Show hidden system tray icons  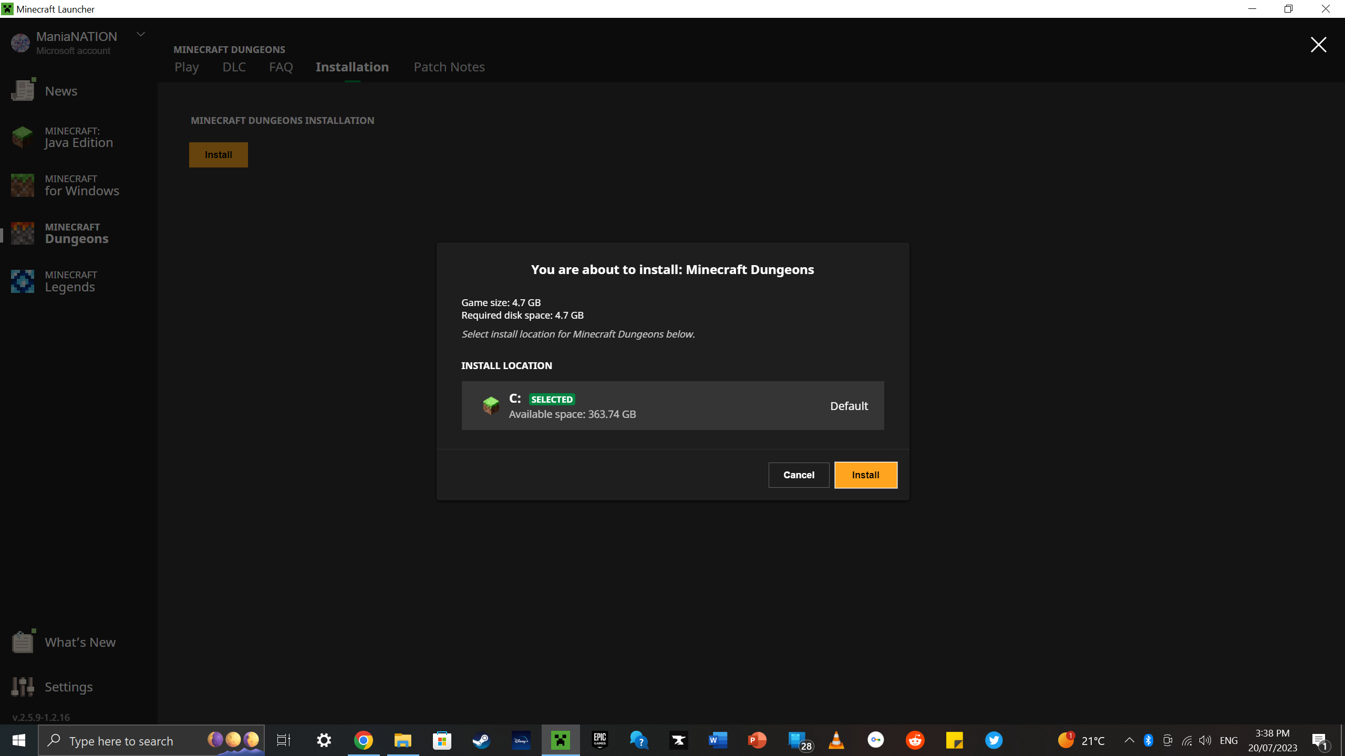pyautogui.click(x=1129, y=740)
